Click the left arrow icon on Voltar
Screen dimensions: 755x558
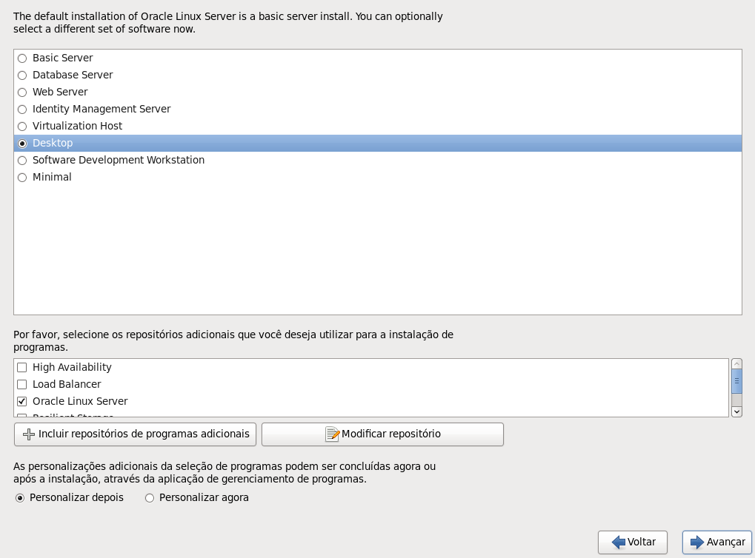tap(619, 542)
